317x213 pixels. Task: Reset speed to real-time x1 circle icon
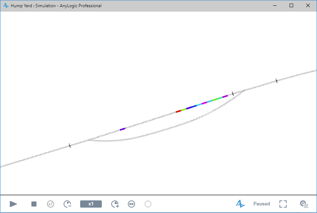pos(51,204)
